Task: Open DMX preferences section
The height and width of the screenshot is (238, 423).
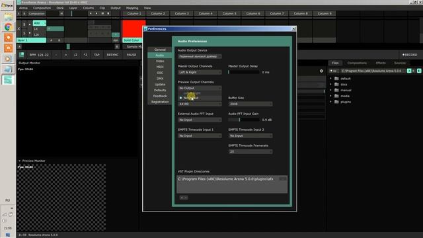Action: pos(160,79)
